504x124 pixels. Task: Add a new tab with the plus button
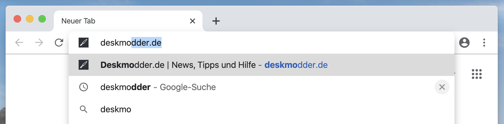point(216,21)
